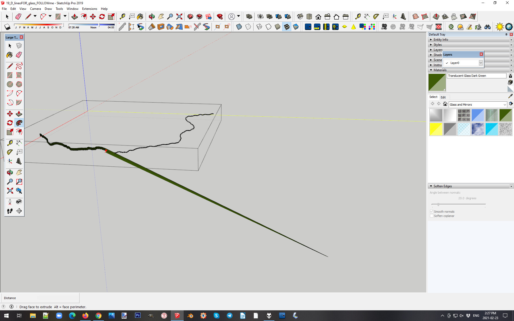Click the Orbit tool in Large Tool Set
514x321 pixels.
coord(10,173)
